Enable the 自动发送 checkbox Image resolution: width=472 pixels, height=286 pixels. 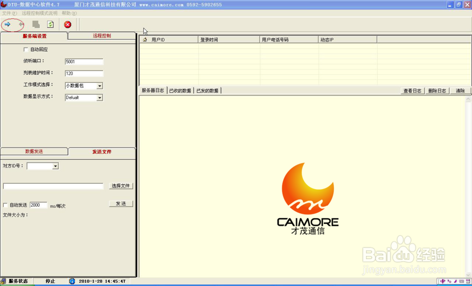[x=5, y=205]
